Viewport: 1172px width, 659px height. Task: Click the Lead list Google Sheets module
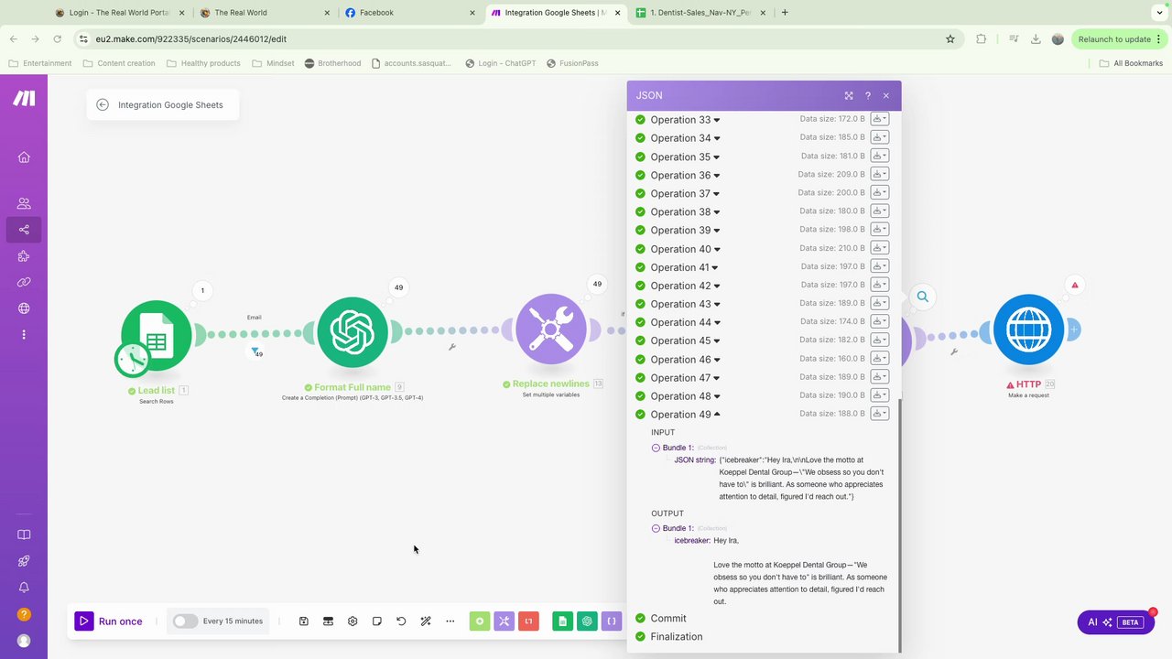(x=157, y=335)
